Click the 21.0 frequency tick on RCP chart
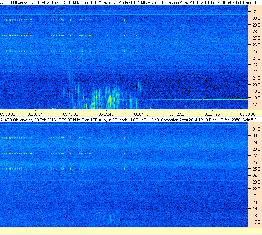 tap(256, 78)
